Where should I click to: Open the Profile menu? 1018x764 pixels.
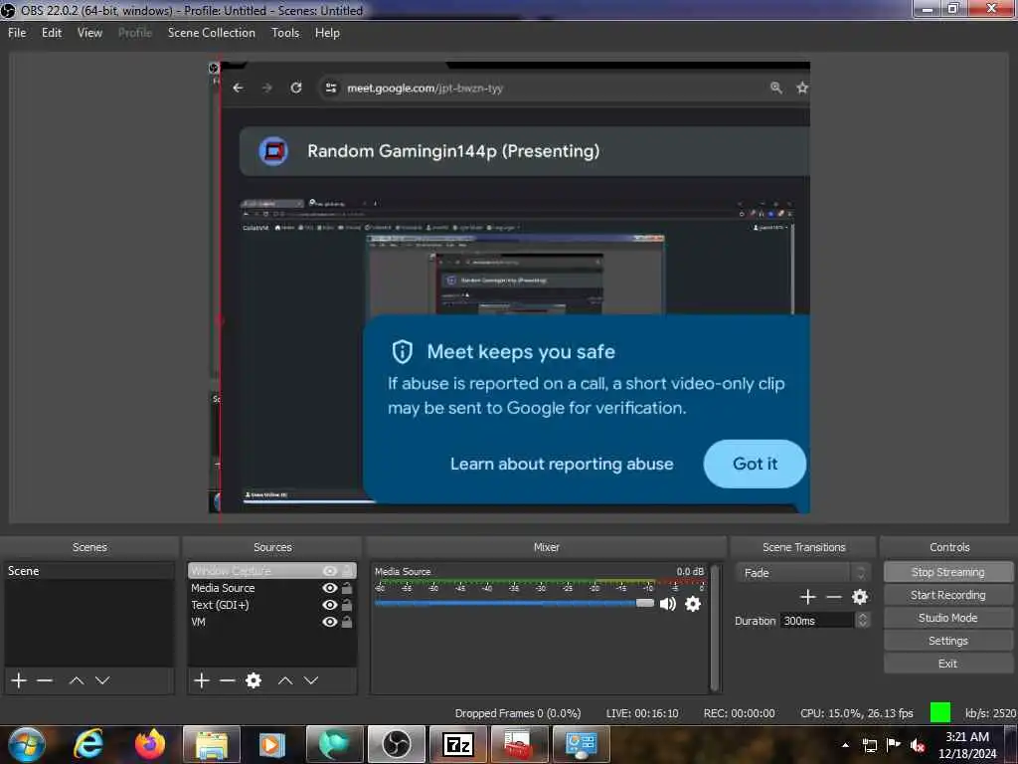[135, 33]
